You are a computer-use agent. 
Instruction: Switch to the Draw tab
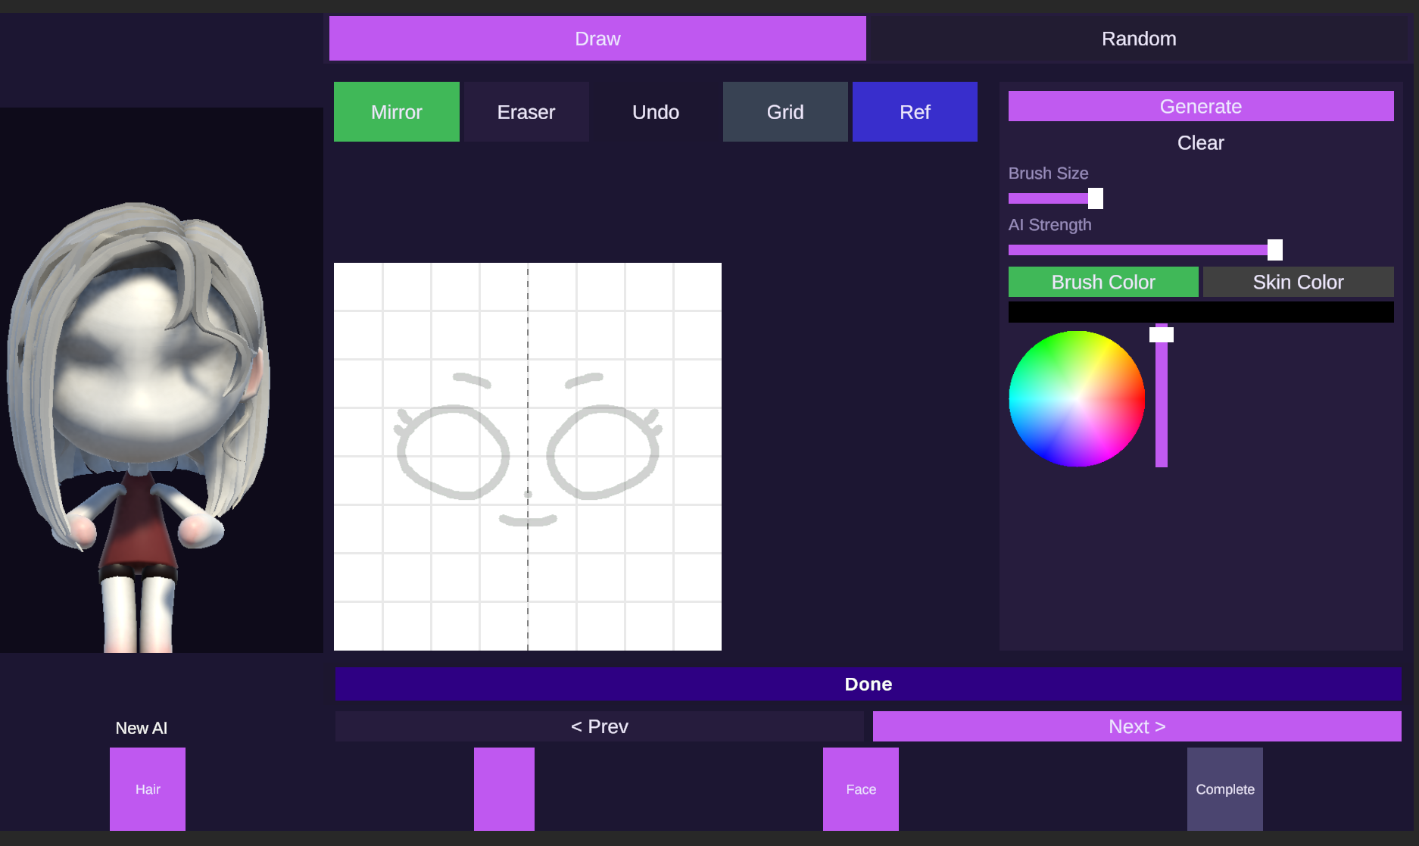[x=597, y=39]
